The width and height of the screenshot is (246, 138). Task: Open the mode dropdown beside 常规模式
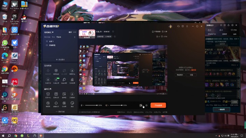[53, 32]
